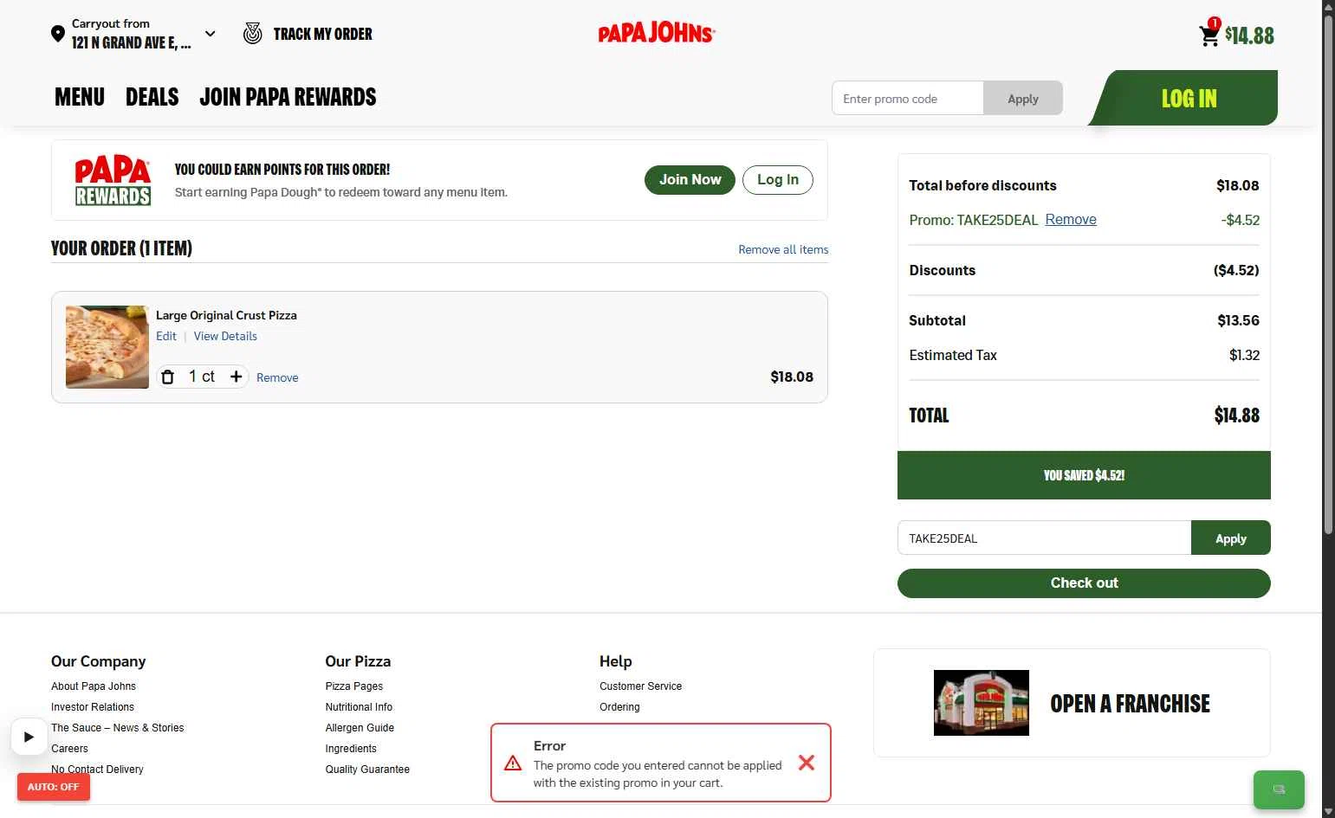
Task: Open the shopping cart icon
Action: coord(1209,35)
